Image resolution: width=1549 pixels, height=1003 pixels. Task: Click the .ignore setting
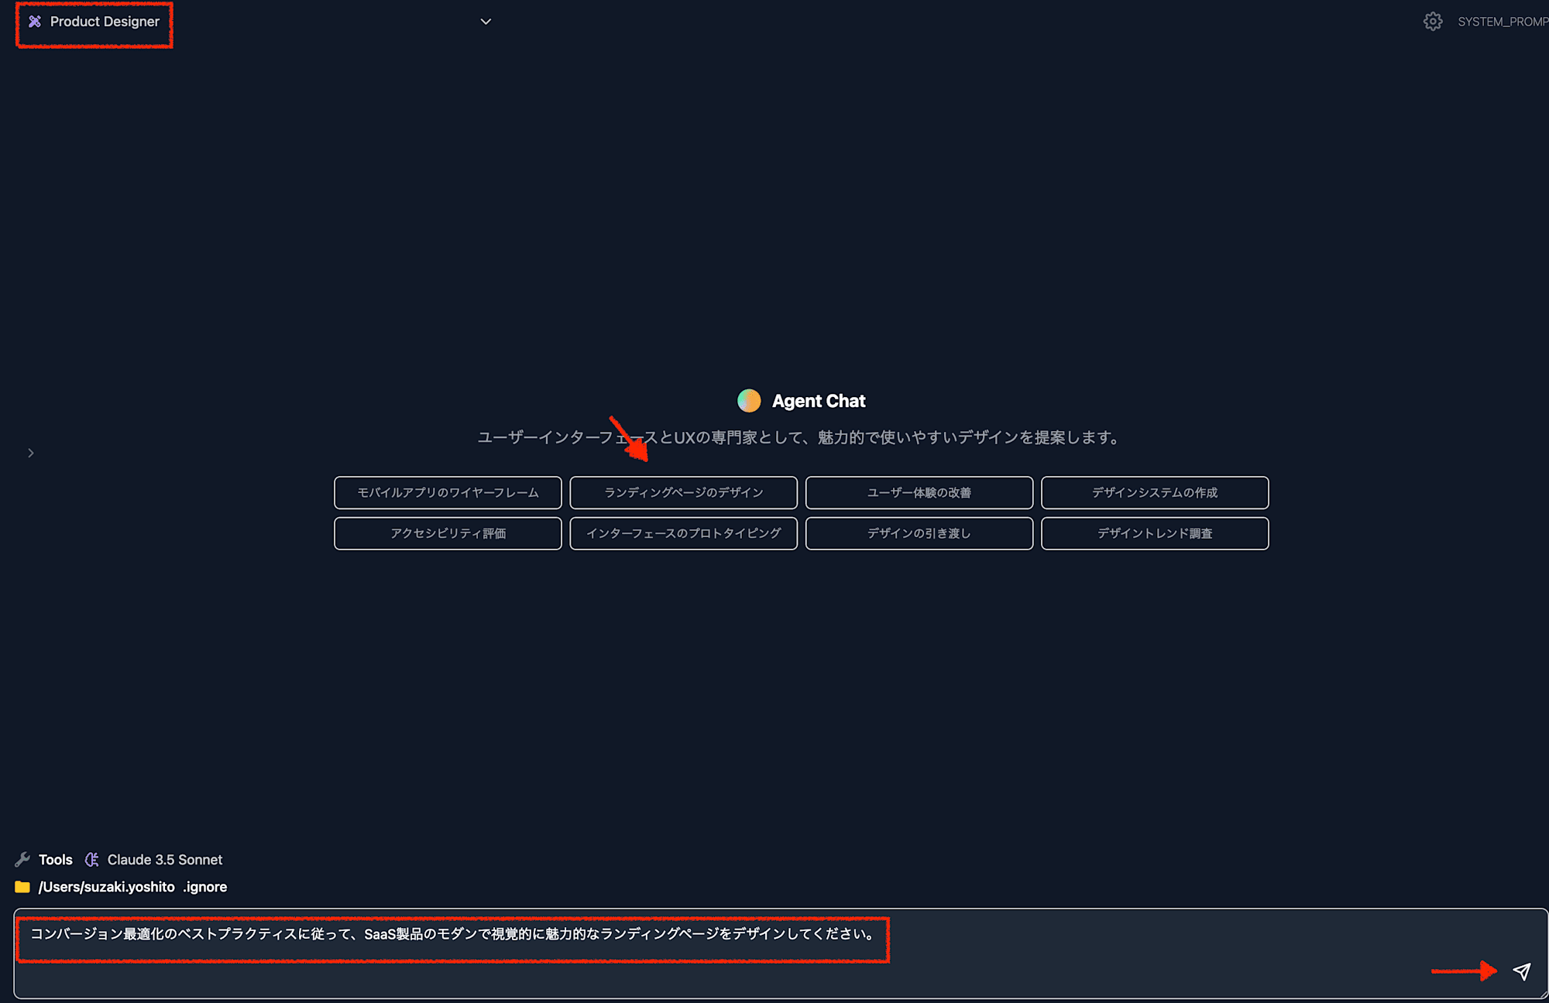205,887
